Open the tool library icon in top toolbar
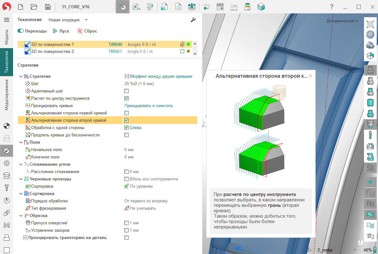 coord(192,7)
